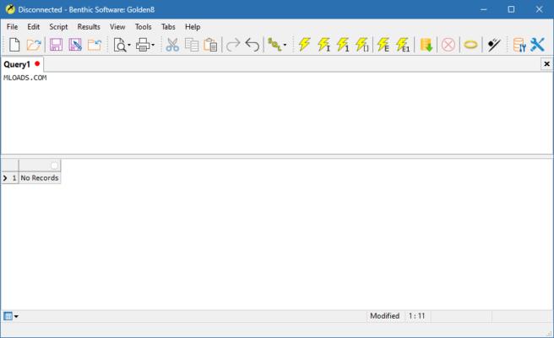Click the golden ring icon
554x338 pixels.
[x=470, y=45]
